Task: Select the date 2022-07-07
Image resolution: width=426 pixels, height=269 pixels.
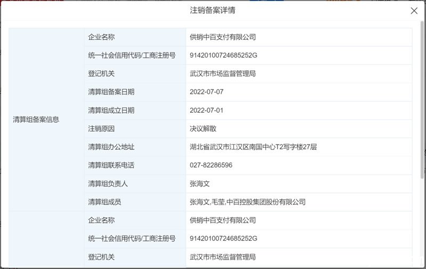Action: click(207, 92)
